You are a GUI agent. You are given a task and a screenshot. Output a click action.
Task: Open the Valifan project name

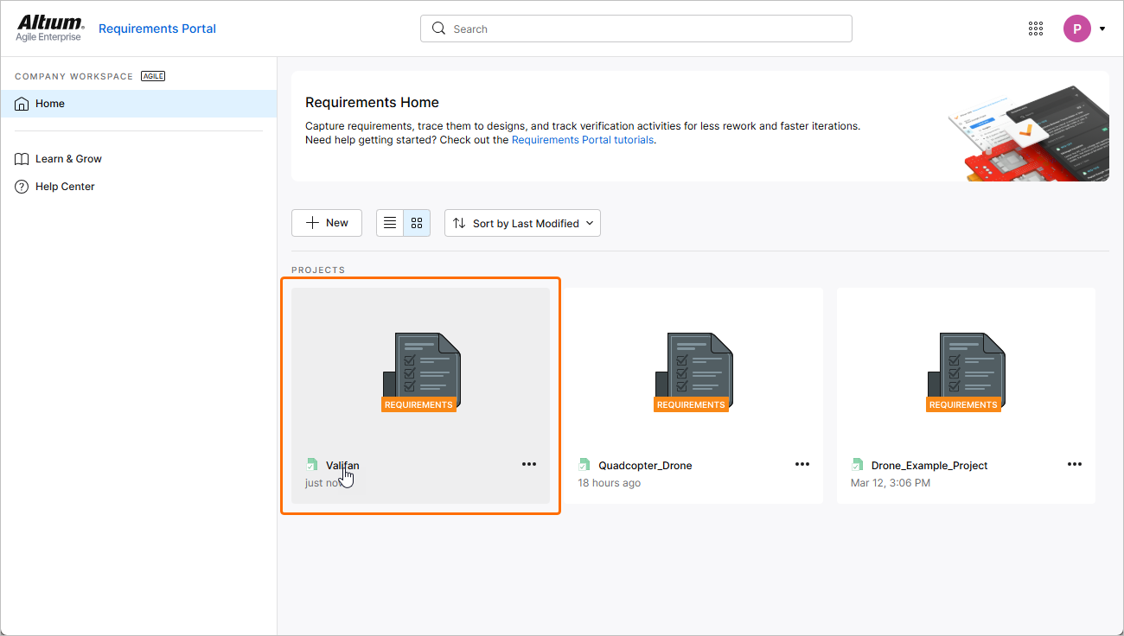[x=342, y=466]
